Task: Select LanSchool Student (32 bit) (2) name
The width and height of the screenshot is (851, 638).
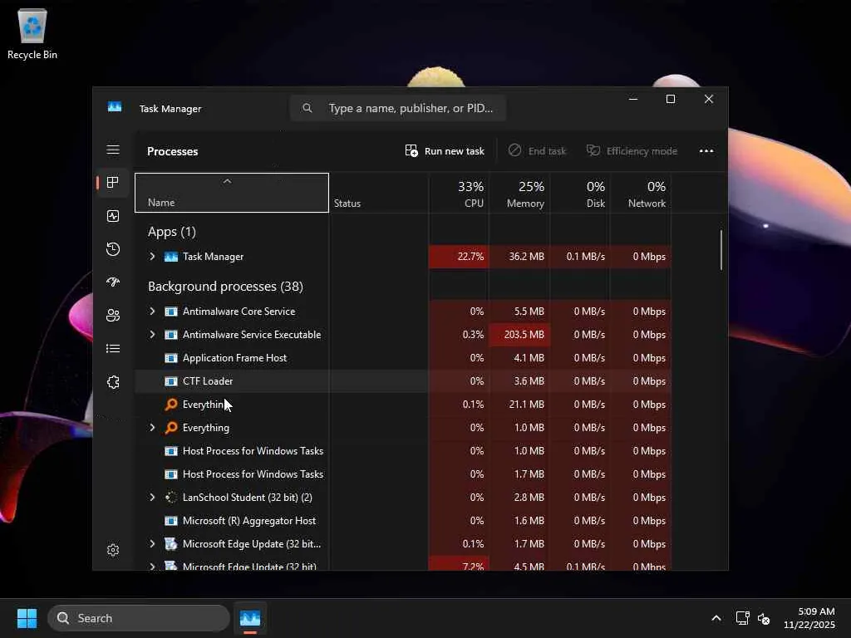Action: point(248,497)
